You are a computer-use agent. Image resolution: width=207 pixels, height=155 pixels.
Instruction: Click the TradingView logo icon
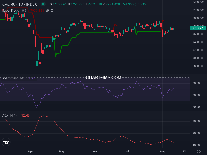[x=6, y=142]
